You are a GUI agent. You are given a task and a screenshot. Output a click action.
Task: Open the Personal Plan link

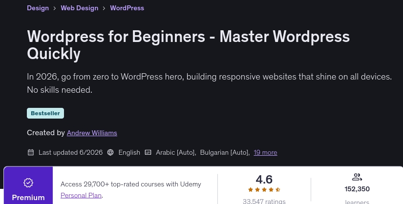81,195
